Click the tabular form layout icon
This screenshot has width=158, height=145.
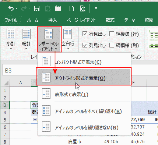click(46, 93)
